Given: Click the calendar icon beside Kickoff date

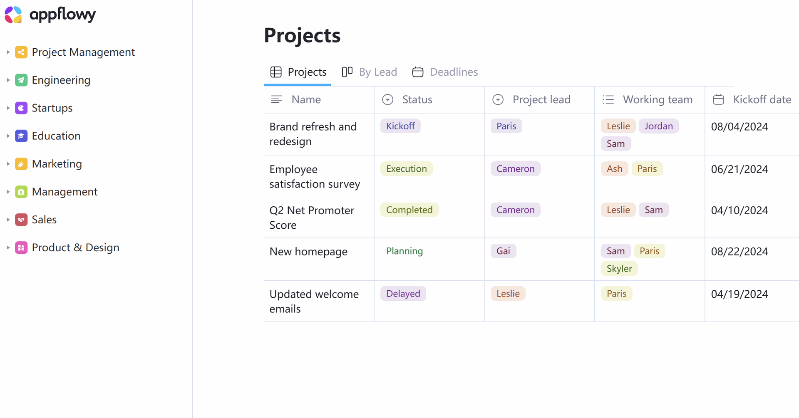Looking at the screenshot, I should (x=718, y=99).
